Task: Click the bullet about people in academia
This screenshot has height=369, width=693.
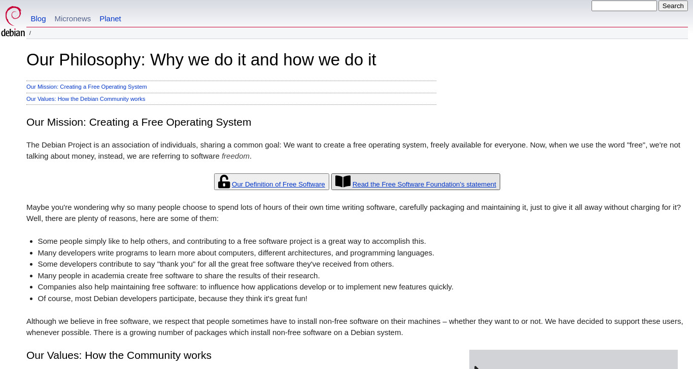Action: (179, 276)
